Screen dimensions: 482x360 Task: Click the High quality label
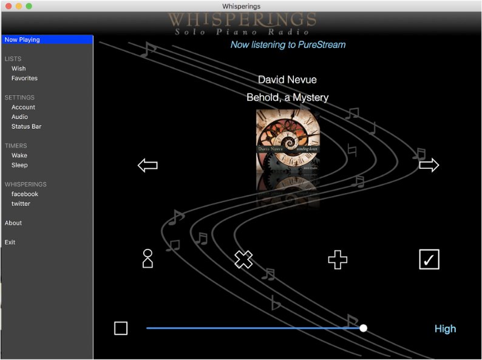(x=445, y=328)
